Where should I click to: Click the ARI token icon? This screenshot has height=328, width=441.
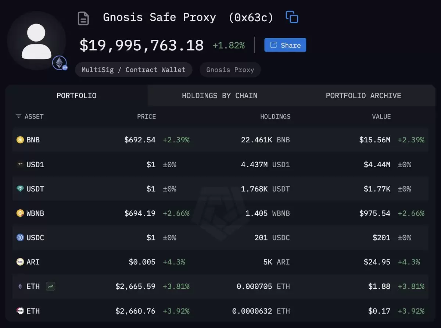click(20, 262)
